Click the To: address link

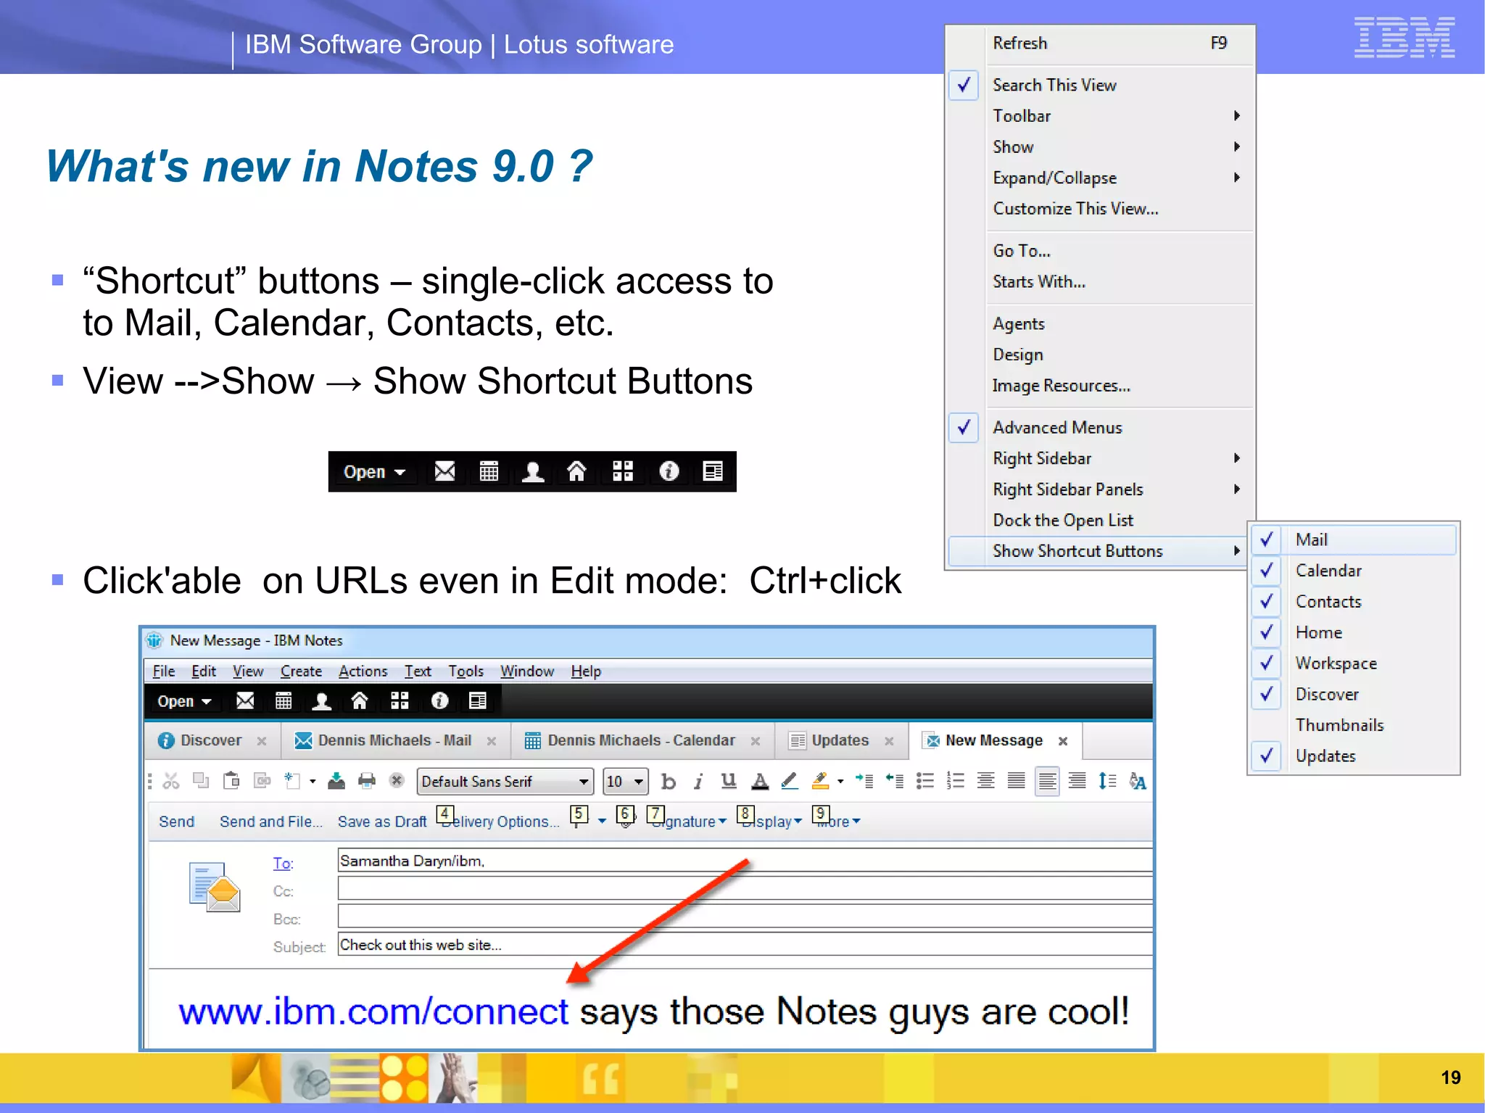283,863
